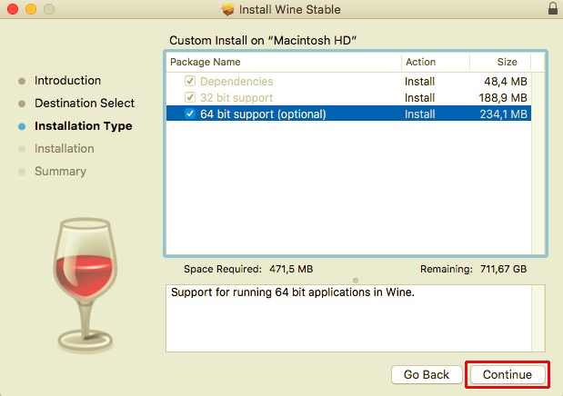Click the "48,4 MB" size value
563x396 pixels.
(506, 82)
